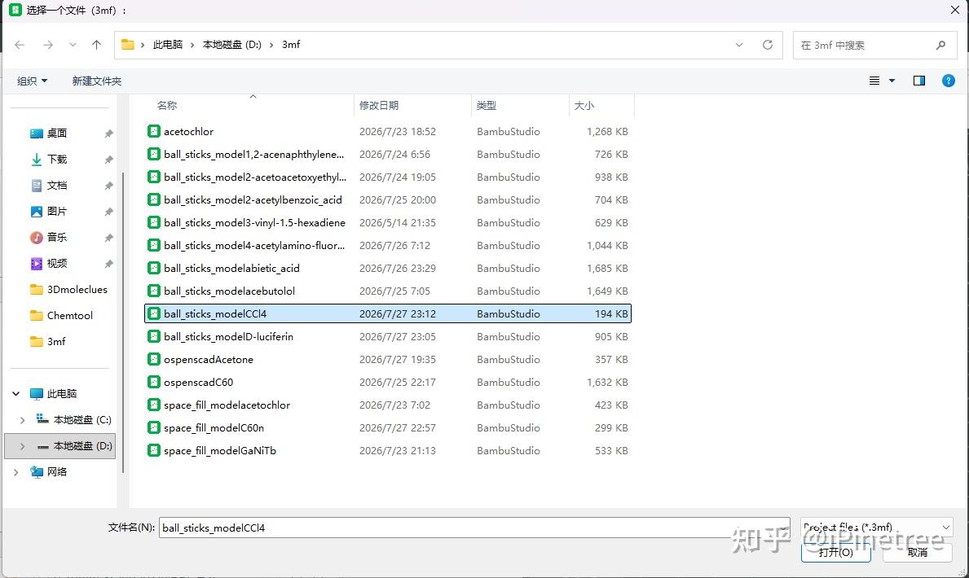This screenshot has height=578, width=969.
Task: Expand 网络 tree node
Action: click(16, 472)
